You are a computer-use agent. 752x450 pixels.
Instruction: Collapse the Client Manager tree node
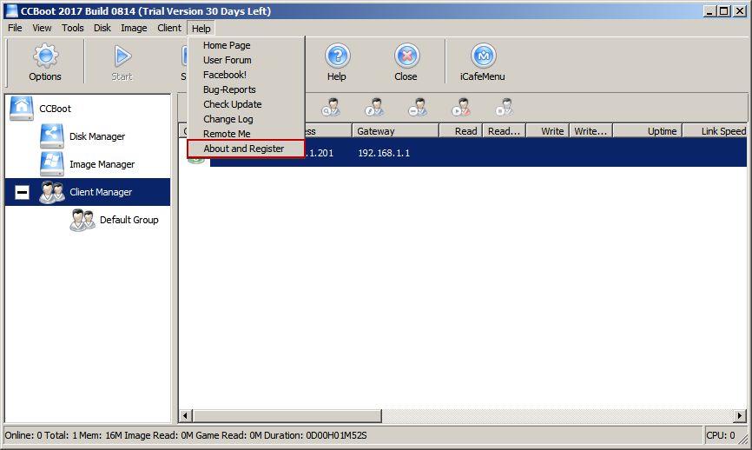[22, 192]
